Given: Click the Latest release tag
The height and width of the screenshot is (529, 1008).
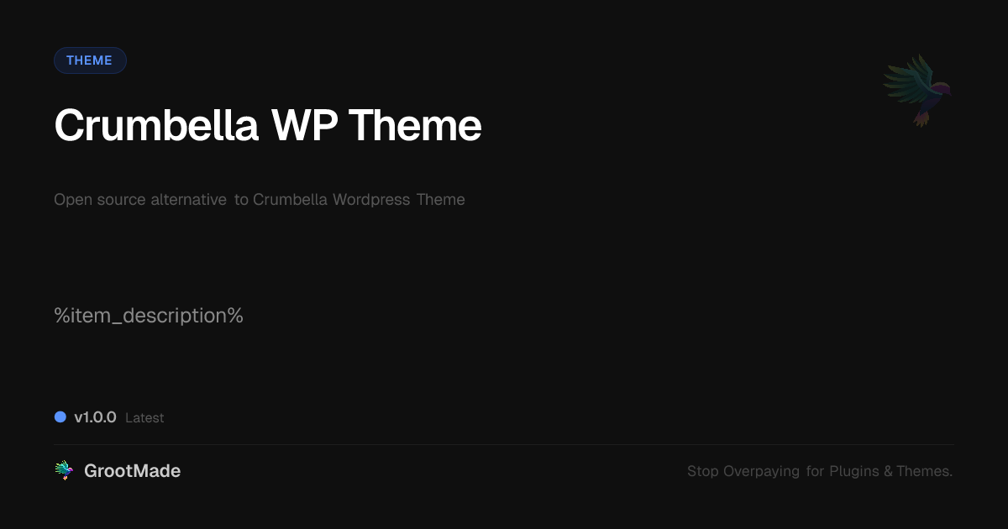Looking at the screenshot, I should (x=144, y=418).
